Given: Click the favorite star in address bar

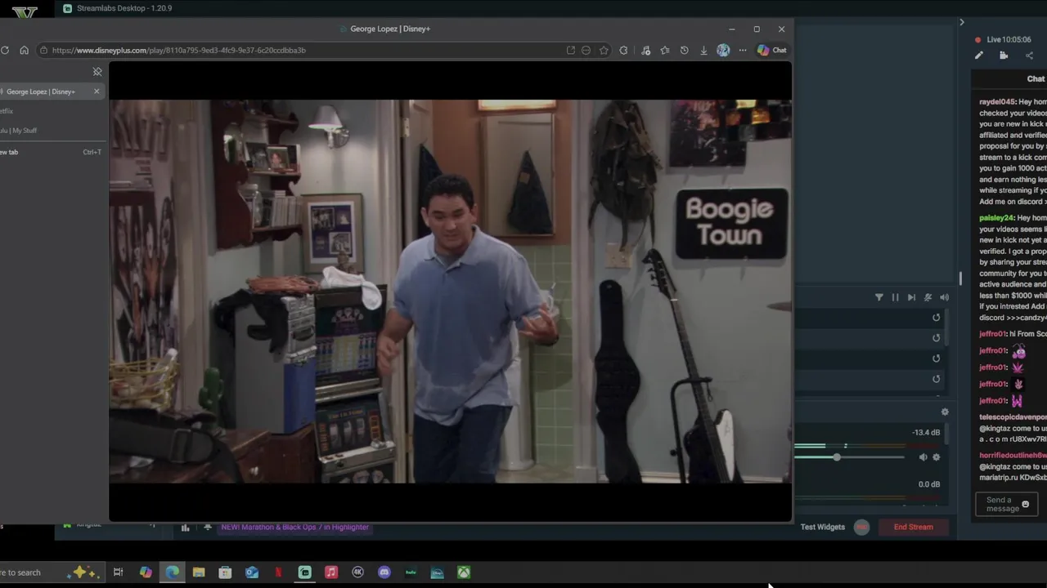Looking at the screenshot, I should 604,50.
